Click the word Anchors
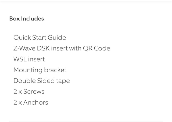172x122 pixels. pyautogui.click(x=36, y=103)
